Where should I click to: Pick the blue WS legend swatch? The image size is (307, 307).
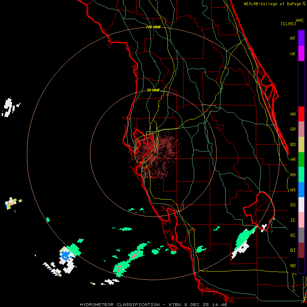[x=301, y=190]
